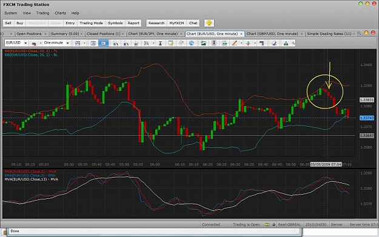Click the green hierarchy tree icon
Image resolution: width=379 pixels, height=237 pixels.
286,43
